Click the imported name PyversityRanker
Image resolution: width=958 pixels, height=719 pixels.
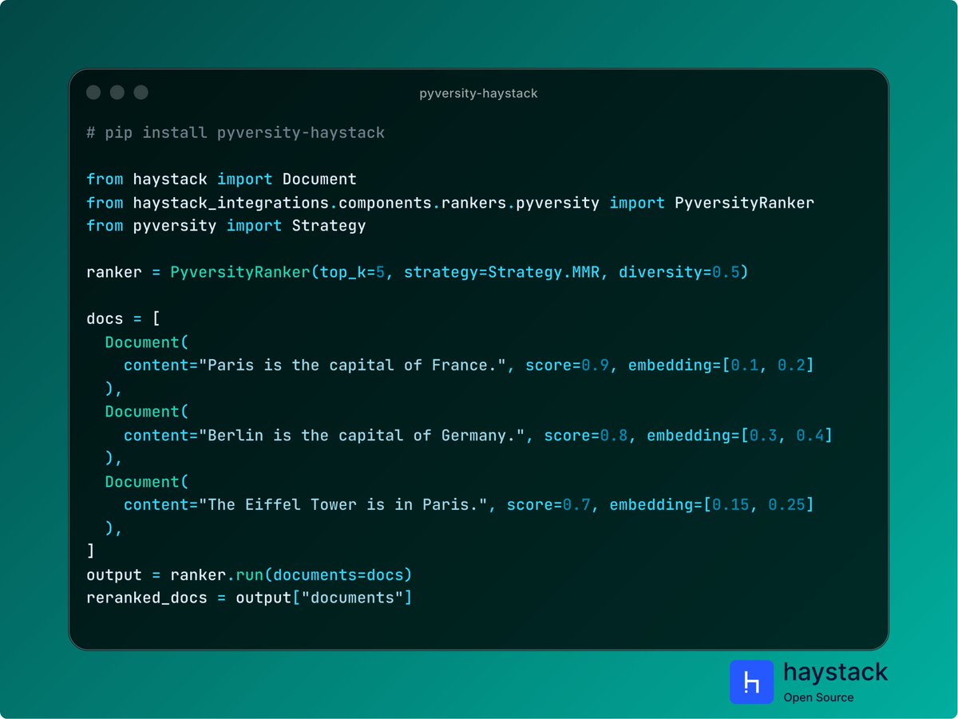744,203
